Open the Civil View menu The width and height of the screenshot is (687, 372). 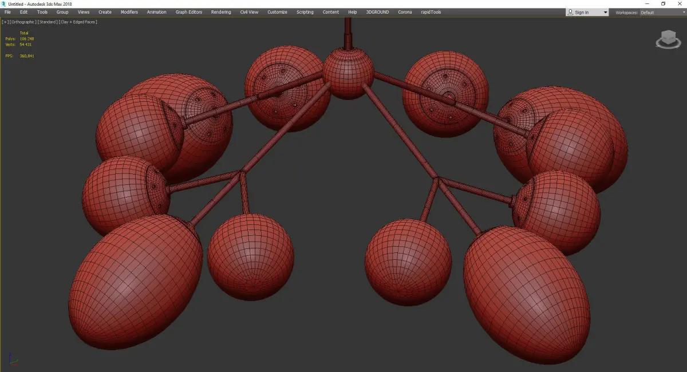pos(249,12)
